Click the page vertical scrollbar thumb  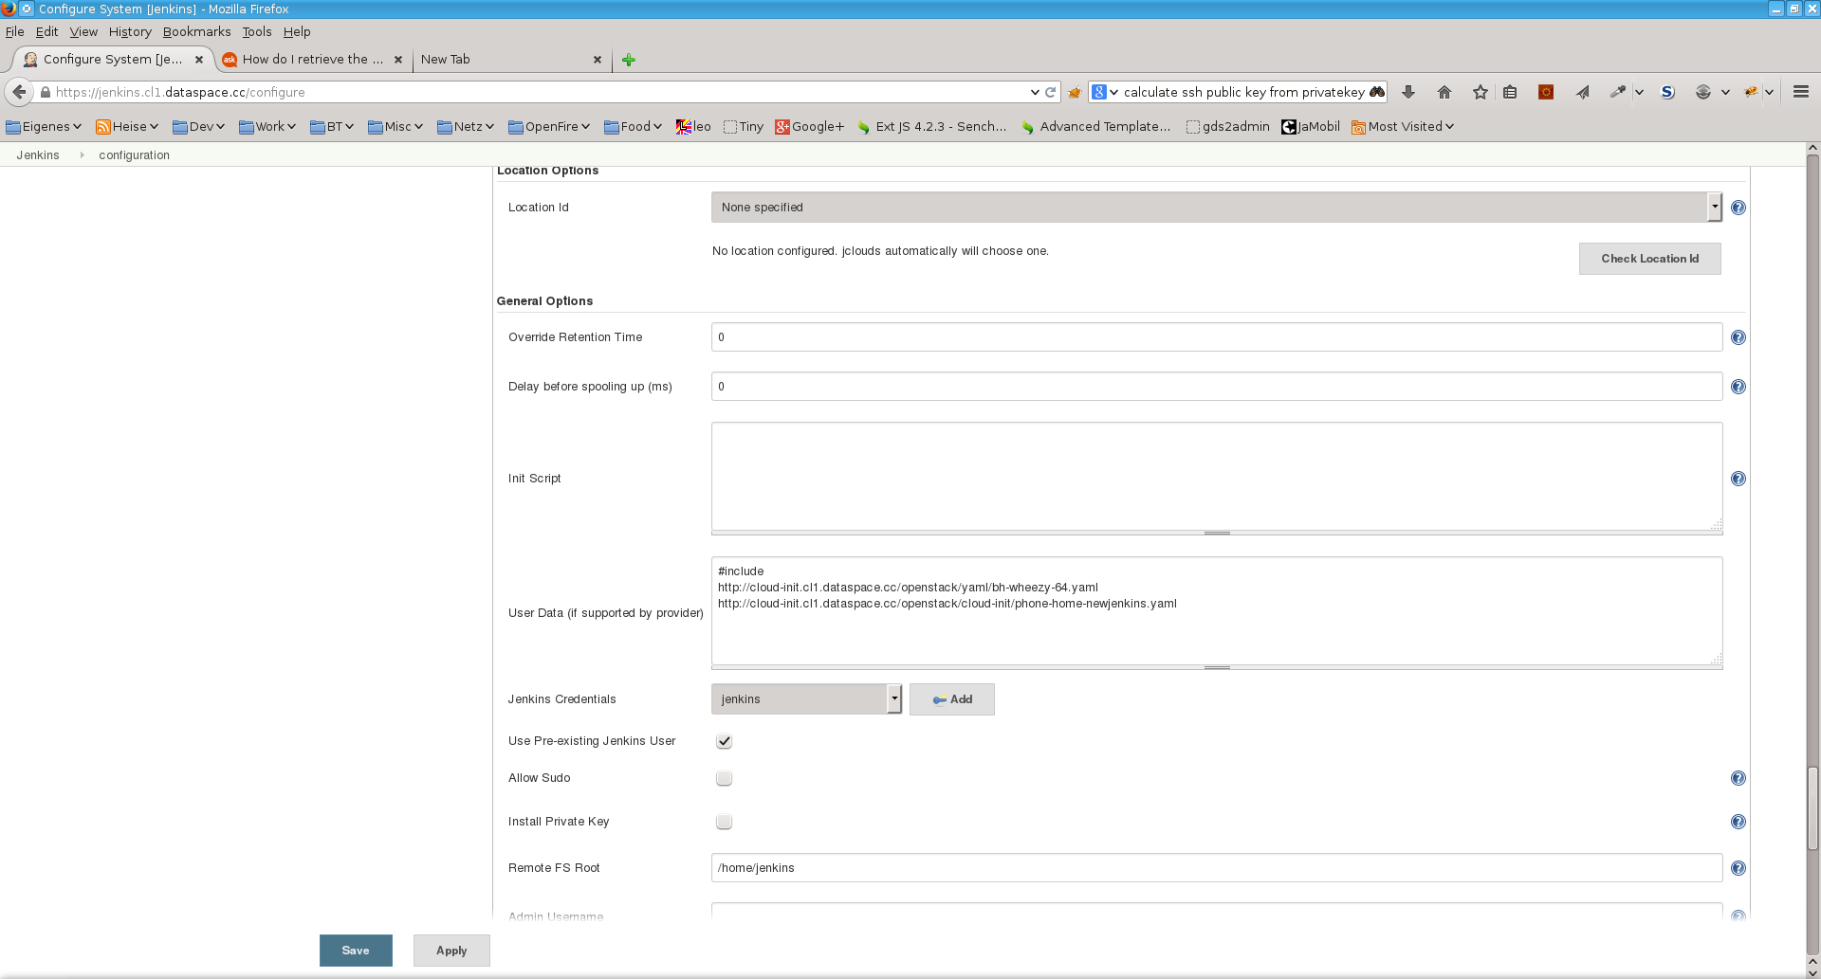[1812, 809]
